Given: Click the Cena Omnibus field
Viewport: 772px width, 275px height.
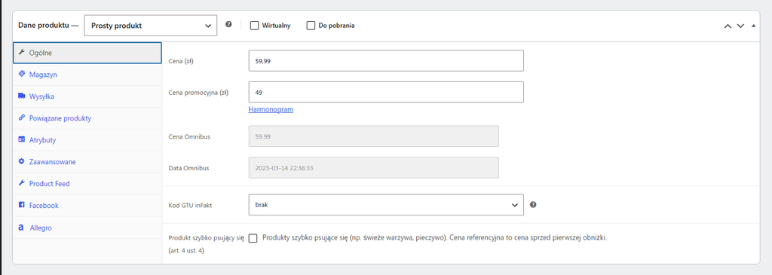Looking at the screenshot, I should click(x=374, y=136).
